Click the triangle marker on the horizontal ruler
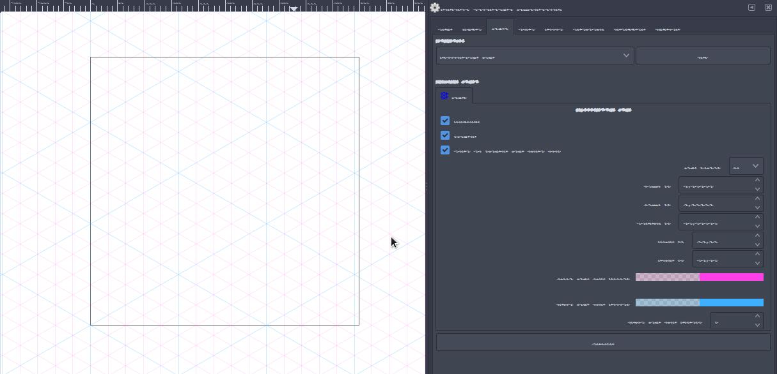Image resolution: width=777 pixels, height=374 pixels. pos(294,8)
